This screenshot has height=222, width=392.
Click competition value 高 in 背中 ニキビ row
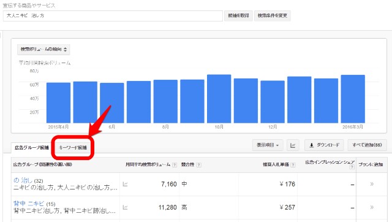pos(184,207)
